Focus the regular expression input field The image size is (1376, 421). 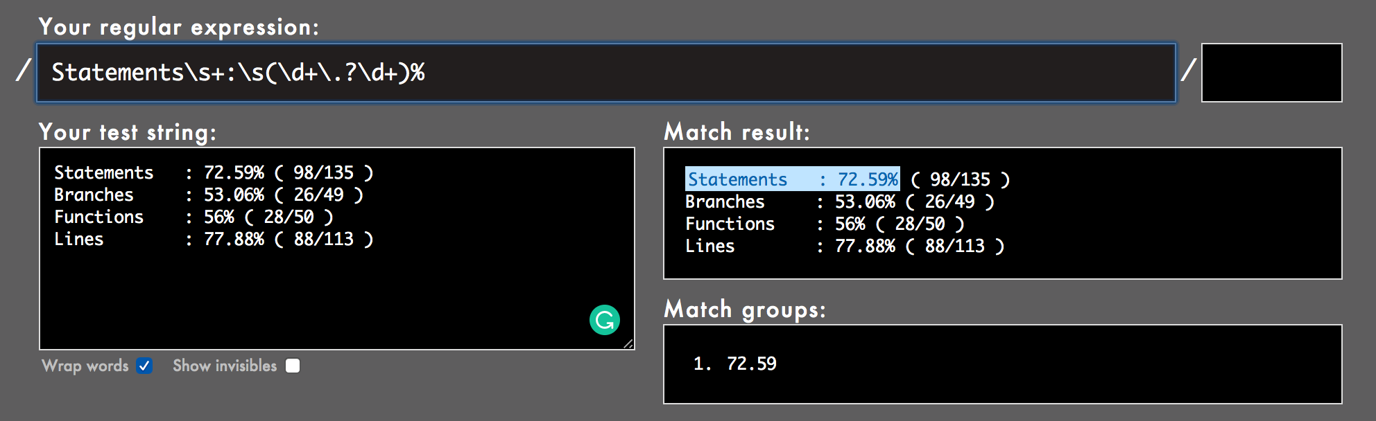[x=605, y=73]
